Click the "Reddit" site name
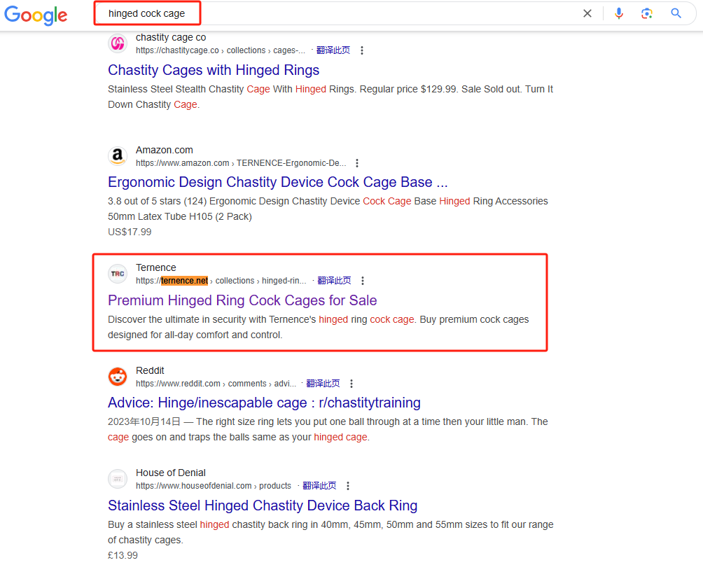703x565 pixels. point(150,370)
